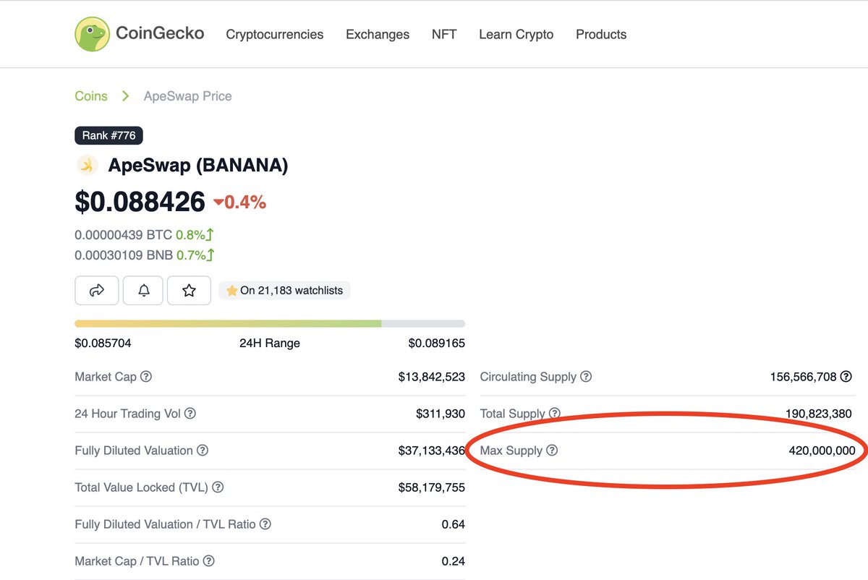Click the ApeSwap banana coin icon

(x=87, y=166)
